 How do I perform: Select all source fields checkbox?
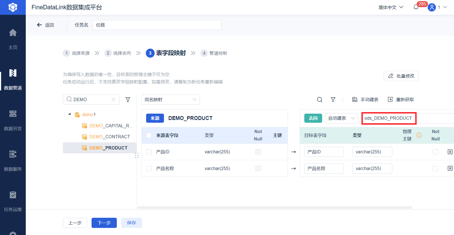pyautogui.click(x=149, y=135)
